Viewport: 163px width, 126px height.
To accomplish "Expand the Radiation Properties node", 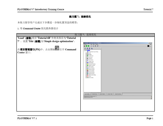I will pyautogui.click(x=86, y=65).
